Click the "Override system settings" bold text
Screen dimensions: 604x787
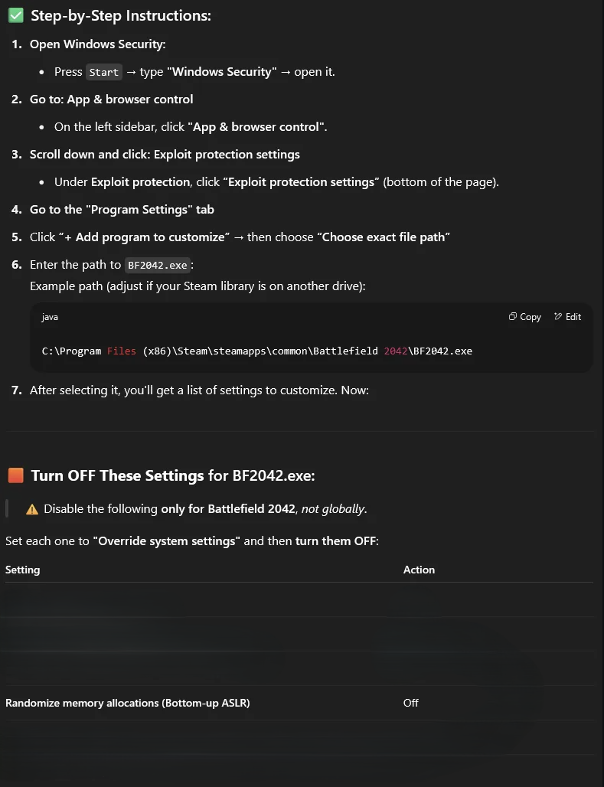167,541
